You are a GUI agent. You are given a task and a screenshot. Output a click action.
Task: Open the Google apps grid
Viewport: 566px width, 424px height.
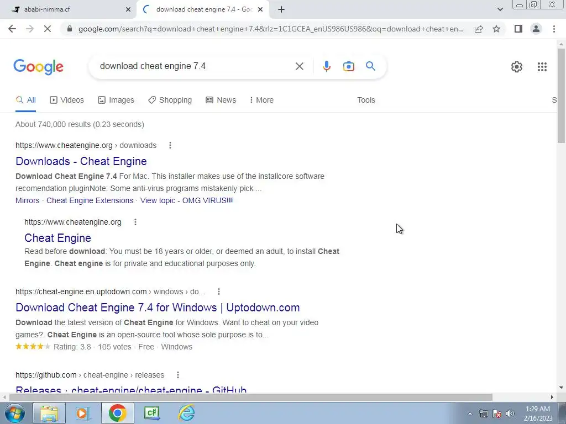(542, 67)
